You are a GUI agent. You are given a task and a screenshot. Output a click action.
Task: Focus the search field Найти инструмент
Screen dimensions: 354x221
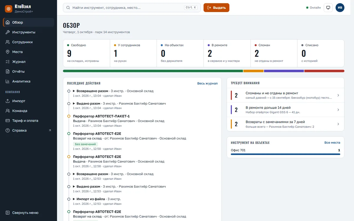click(x=132, y=8)
